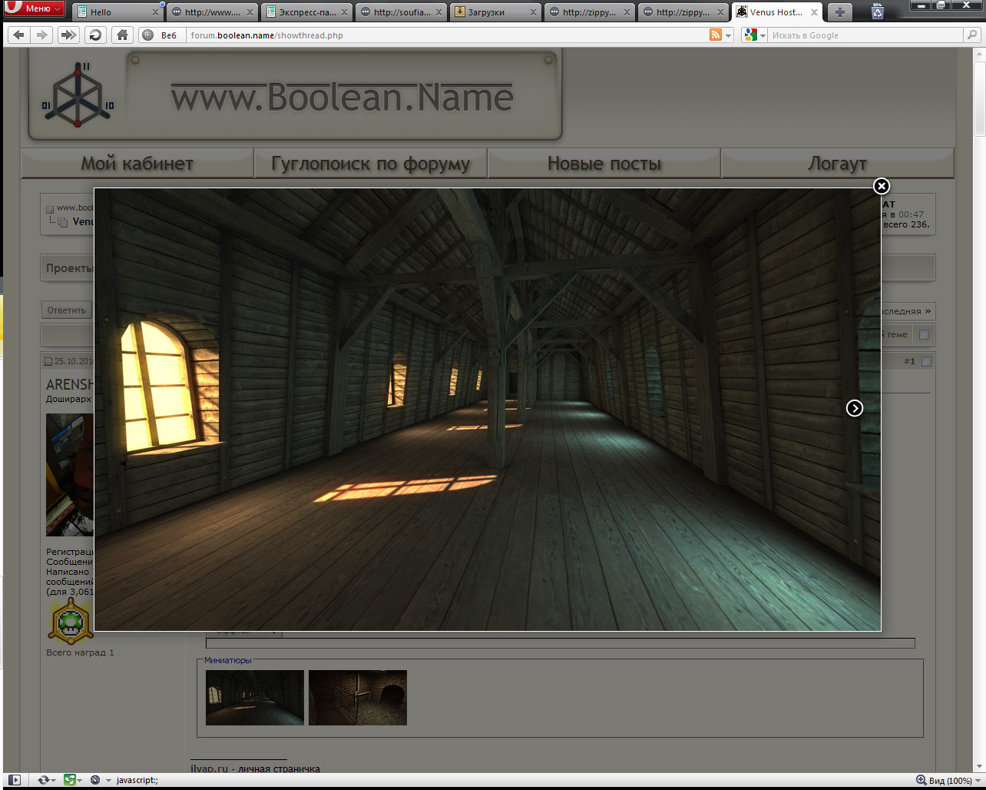Open the second tunnel thumbnail image
The width and height of the screenshot is (986, 790).
(x=357, y=698)
